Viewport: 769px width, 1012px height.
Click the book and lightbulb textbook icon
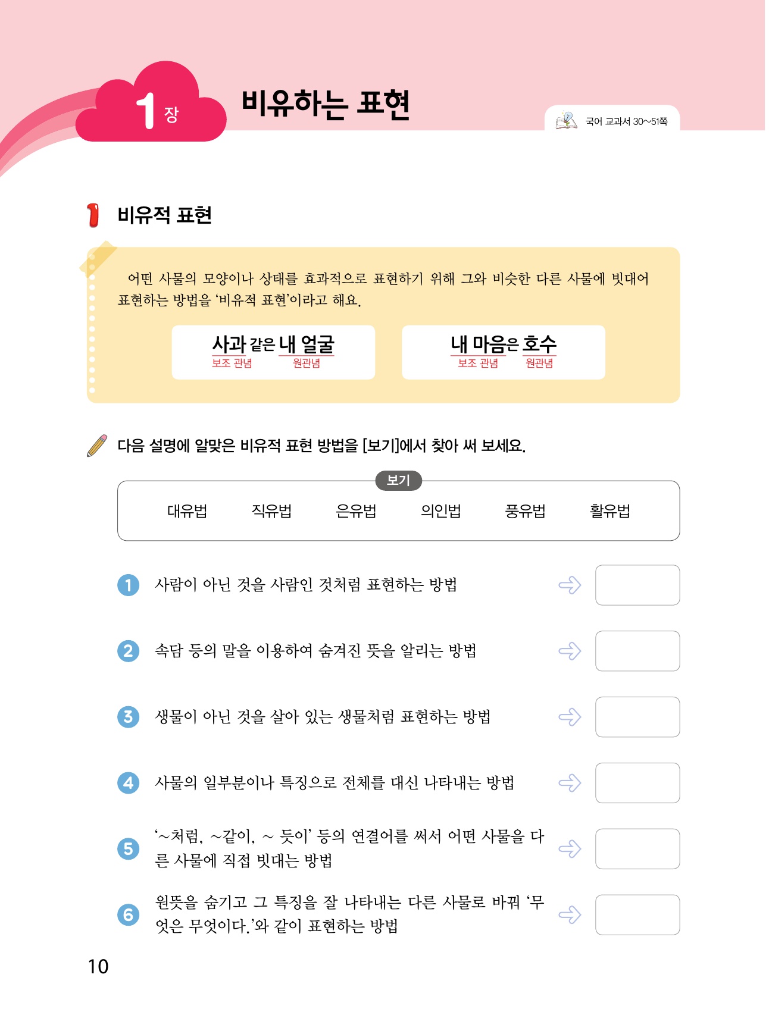[566, 120]
